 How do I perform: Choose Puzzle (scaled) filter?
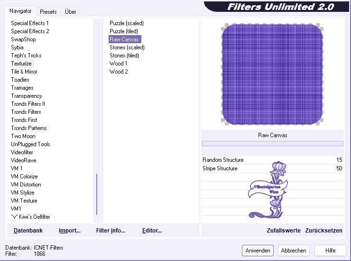(127, 23)
